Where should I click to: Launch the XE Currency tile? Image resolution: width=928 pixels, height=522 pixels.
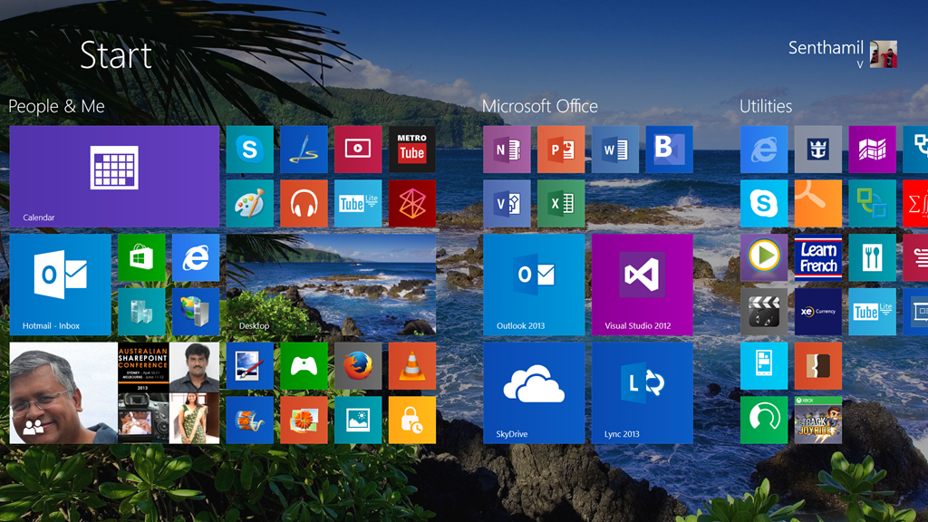pyautogui.click(x=818, y=312)
